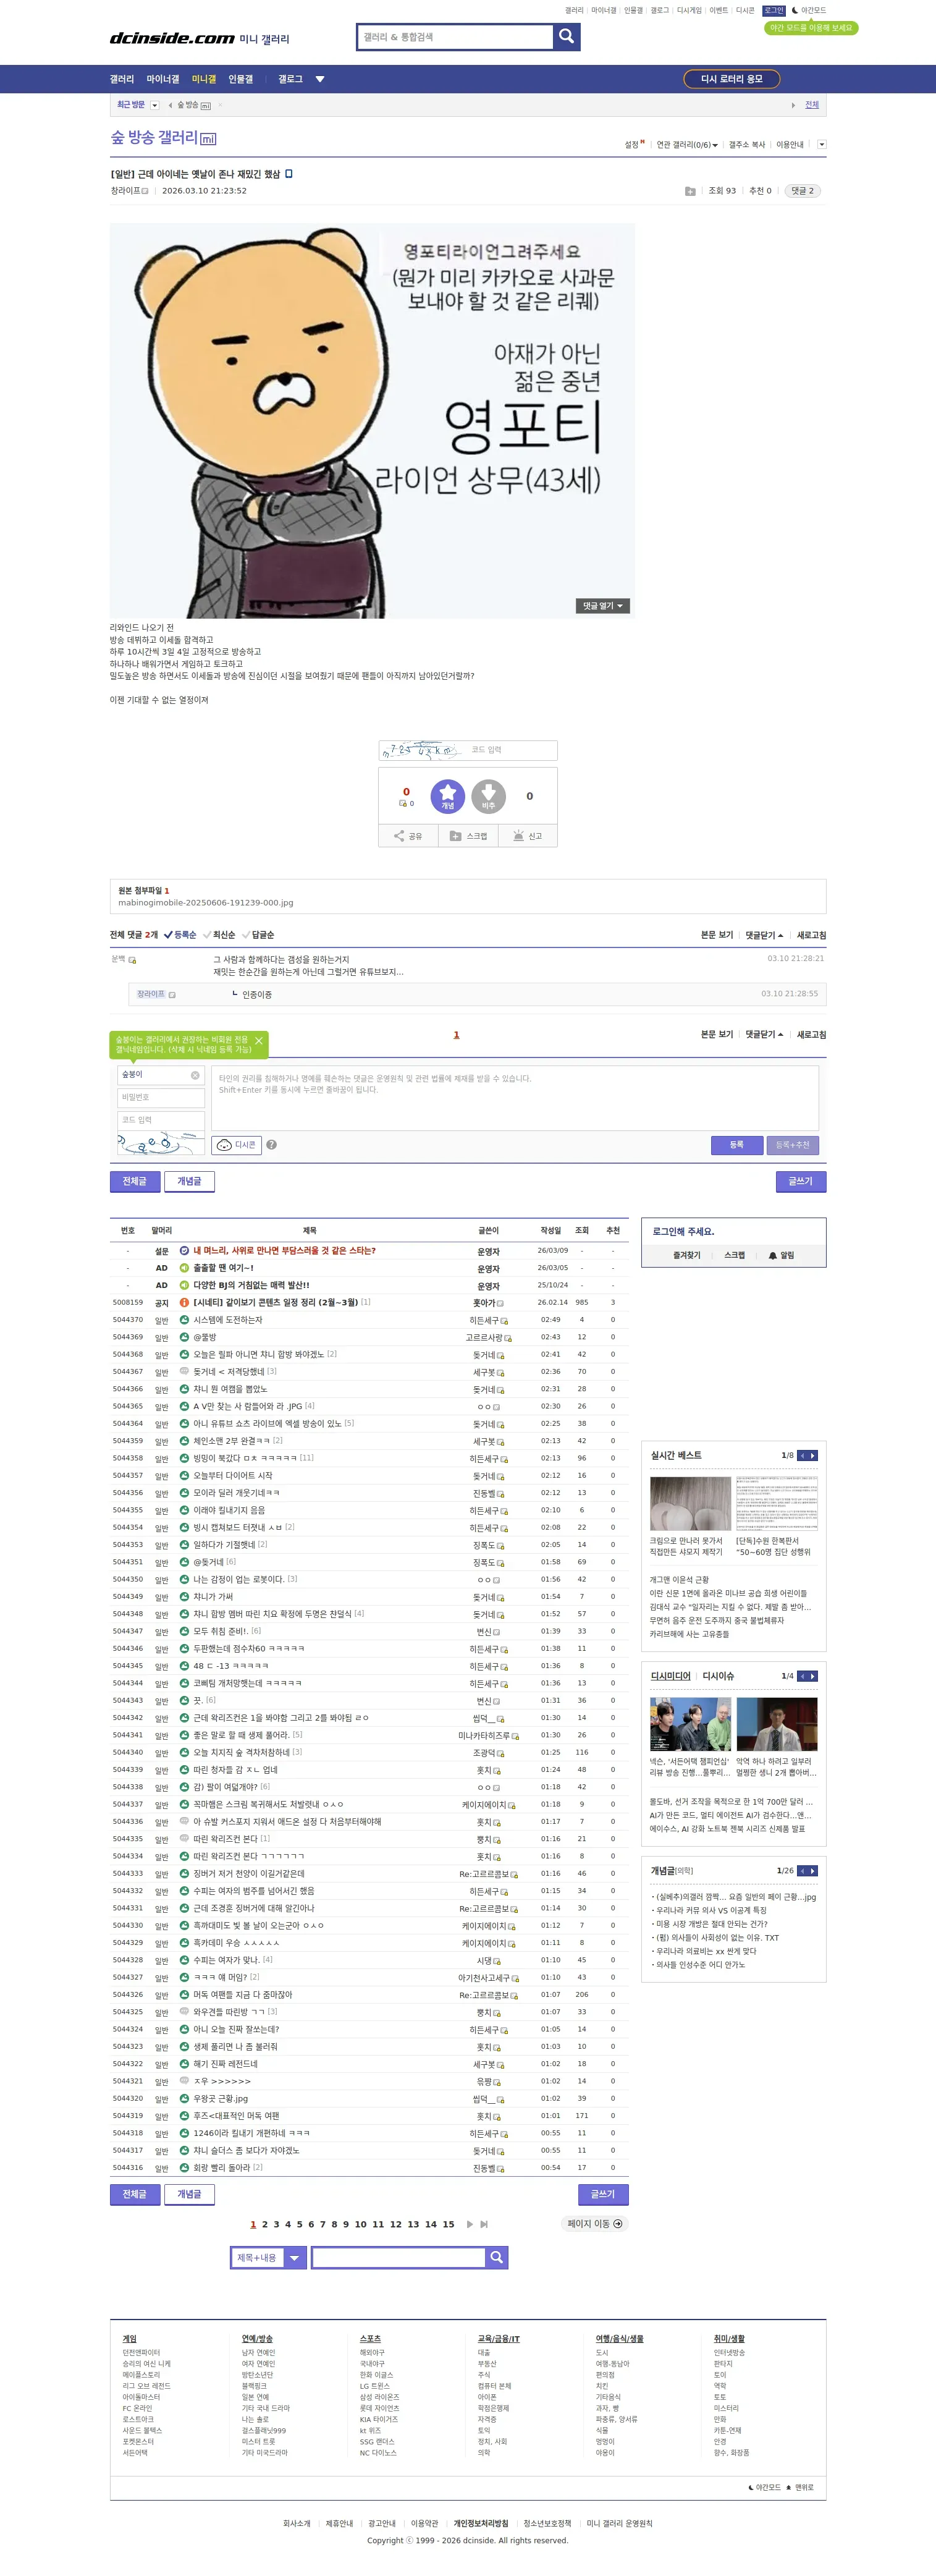Go to the previous 실시간 베스트 page arrow
Viewport: 936px width, 2576px height.
pyautogui.click(x=802, y=1455)
